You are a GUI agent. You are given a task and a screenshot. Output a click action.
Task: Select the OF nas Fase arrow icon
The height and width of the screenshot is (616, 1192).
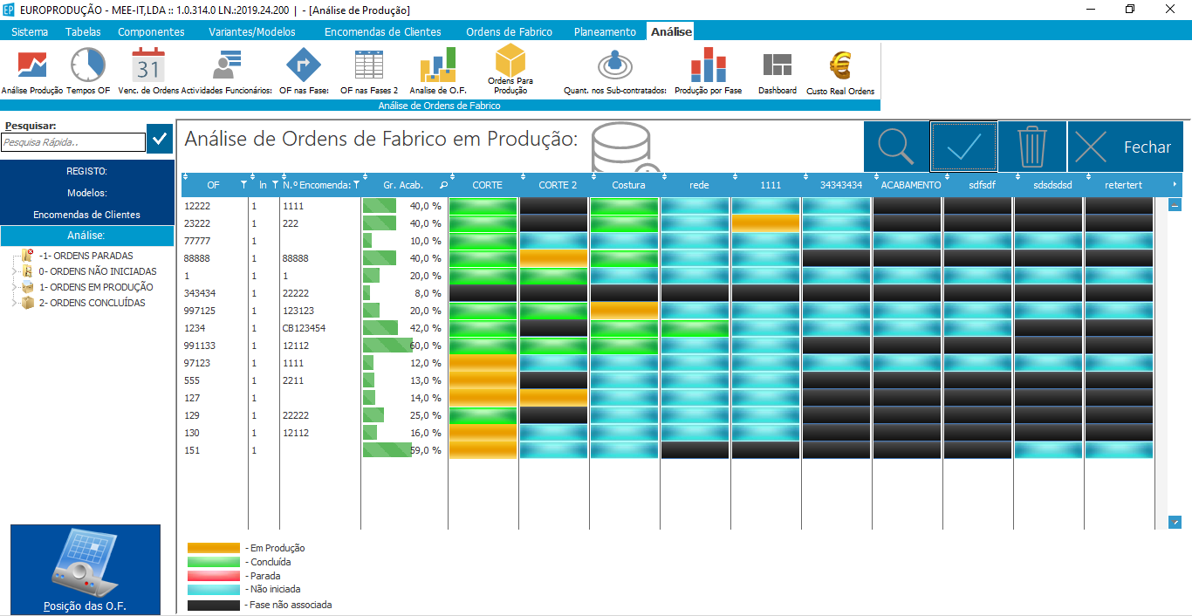304,65
